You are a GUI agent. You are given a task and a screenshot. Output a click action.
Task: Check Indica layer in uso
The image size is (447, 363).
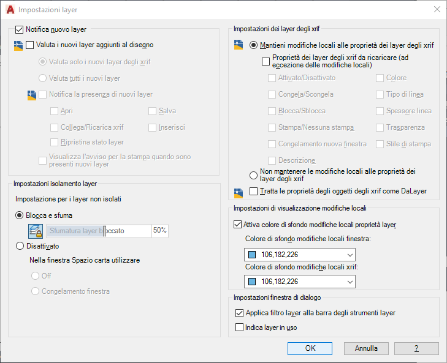(x=239, y=327)
